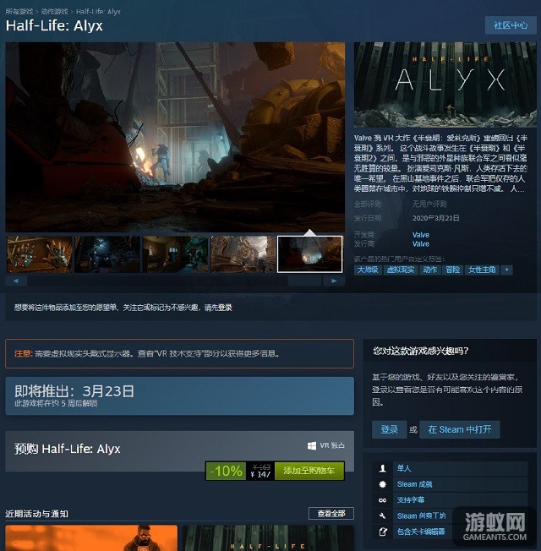Viewport: 541px width, 551px height.
Task: Open the 包含关卡编辑器 link
Action: tap(421, 532)
